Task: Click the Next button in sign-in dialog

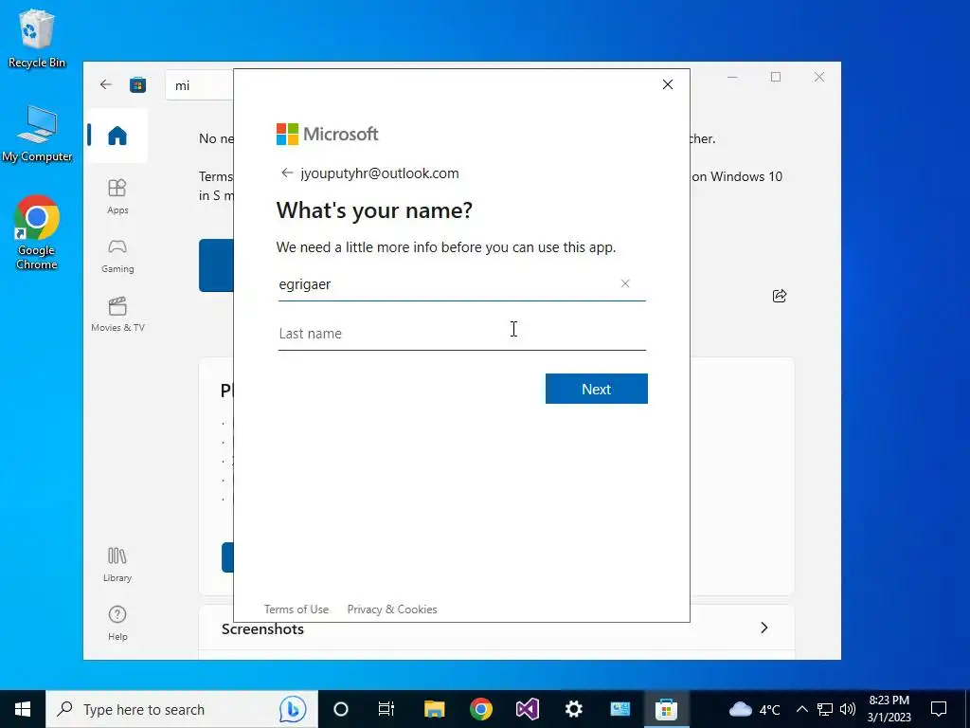Action: point(597,389)
